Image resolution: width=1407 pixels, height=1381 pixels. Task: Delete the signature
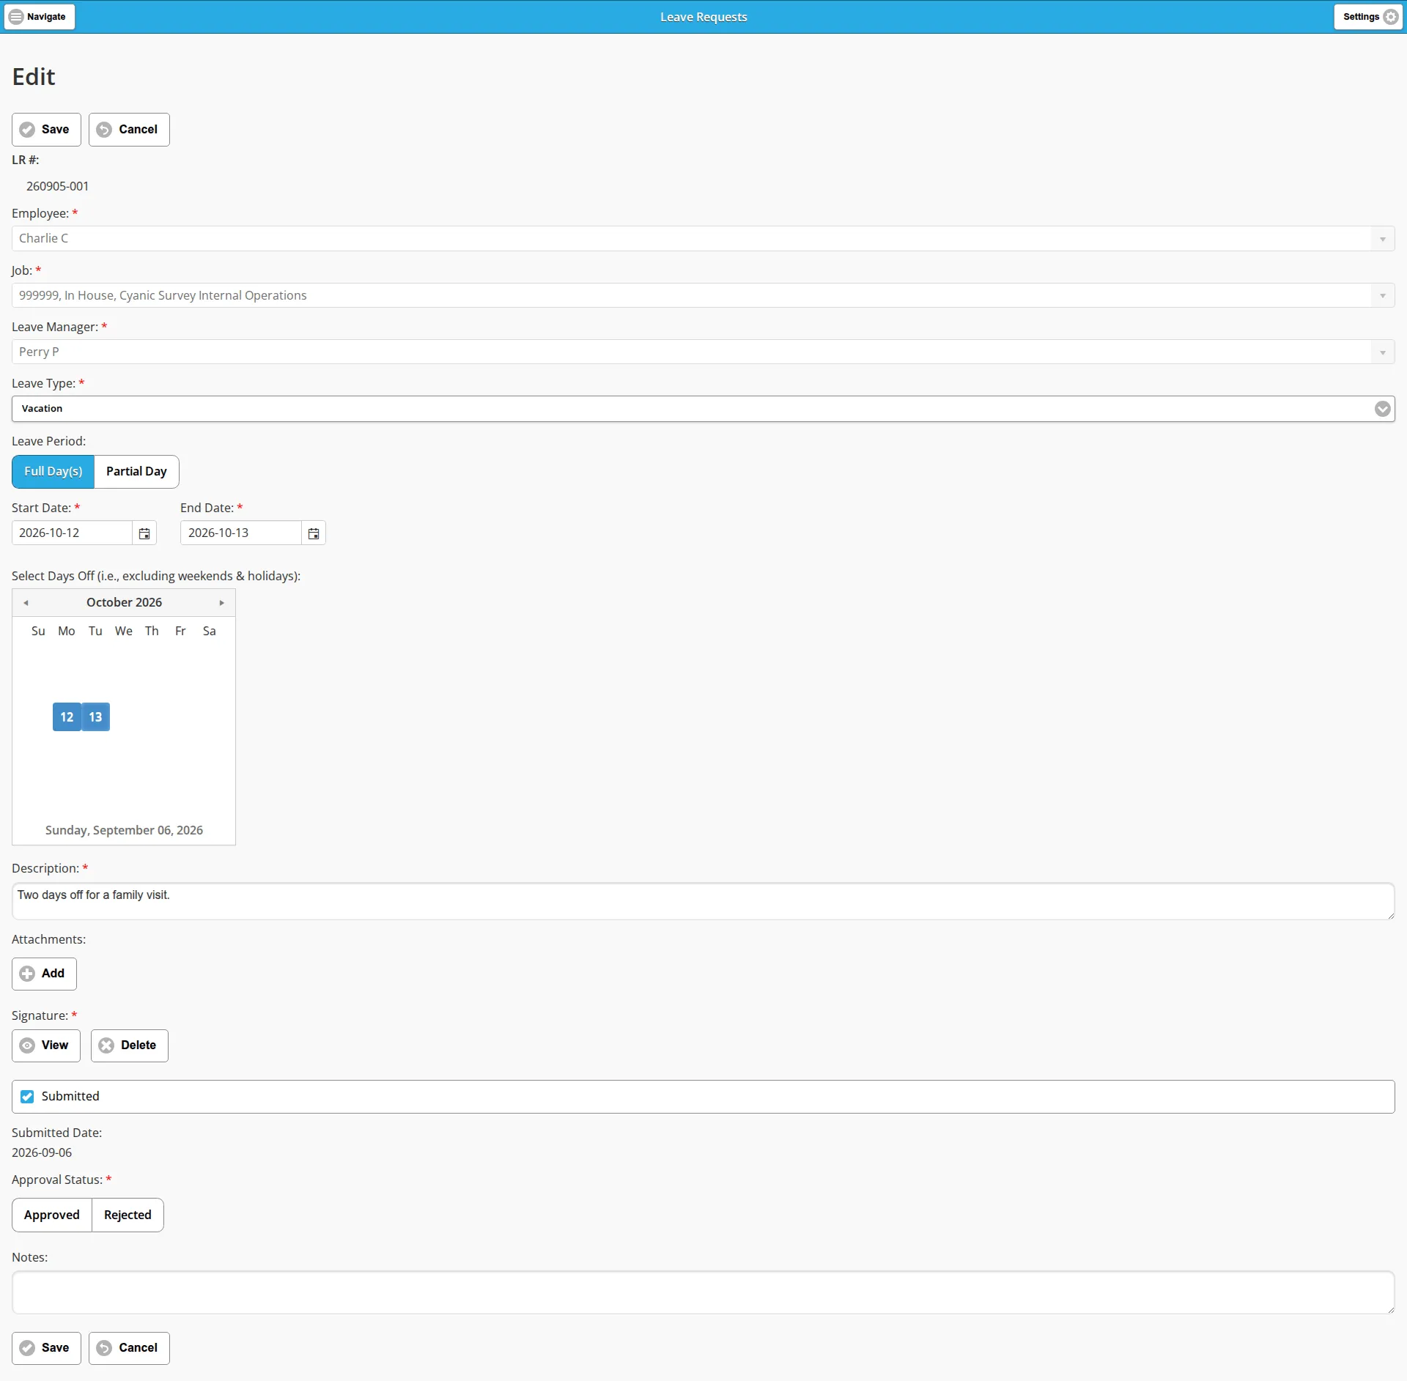130,1046
